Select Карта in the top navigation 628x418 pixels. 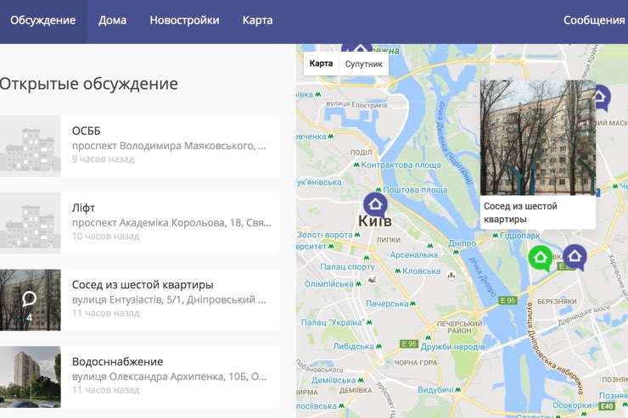pyautogui.click(x=257, y=20)
